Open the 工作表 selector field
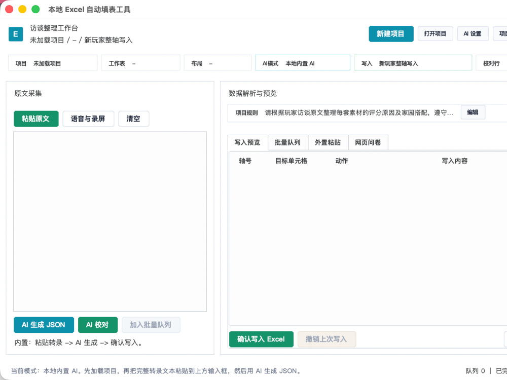This screenshot has width=507, height=380. tap(140, 63)
